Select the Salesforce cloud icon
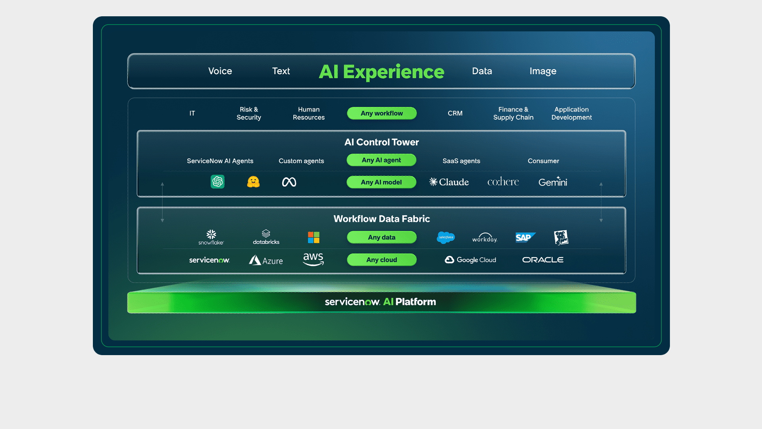The width and height of the screenshot is (762, 429). (446, 237)
